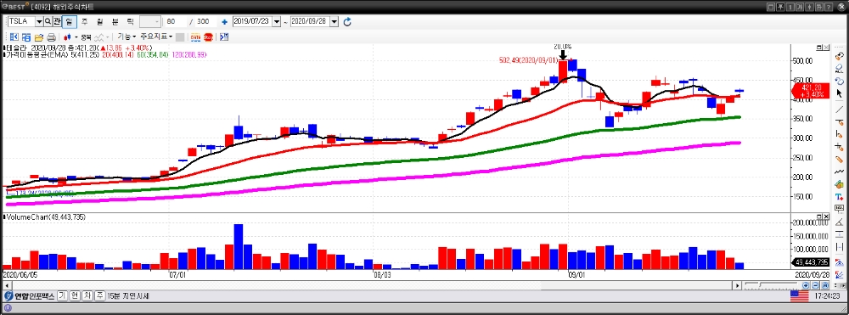Open the 기능 menu
The height and width of the screenshot is (315, 849).
pos(126,37)
